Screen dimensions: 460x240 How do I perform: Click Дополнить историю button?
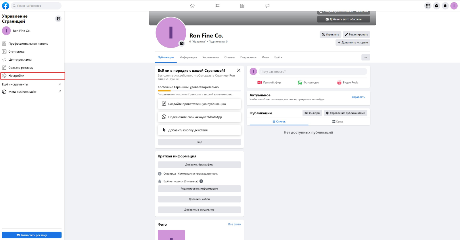tap(353, 43)
